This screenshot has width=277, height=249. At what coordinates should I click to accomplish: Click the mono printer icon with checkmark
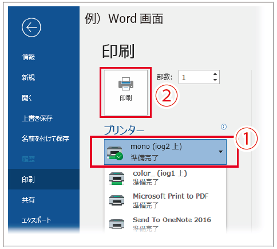(115, 153)
